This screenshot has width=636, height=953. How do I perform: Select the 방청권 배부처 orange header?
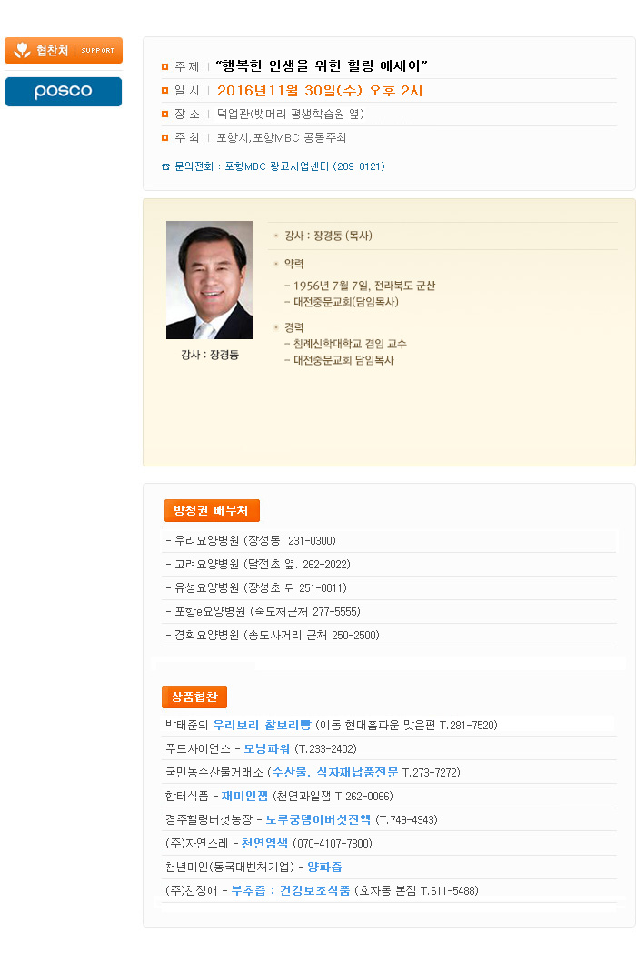[212, 510]
